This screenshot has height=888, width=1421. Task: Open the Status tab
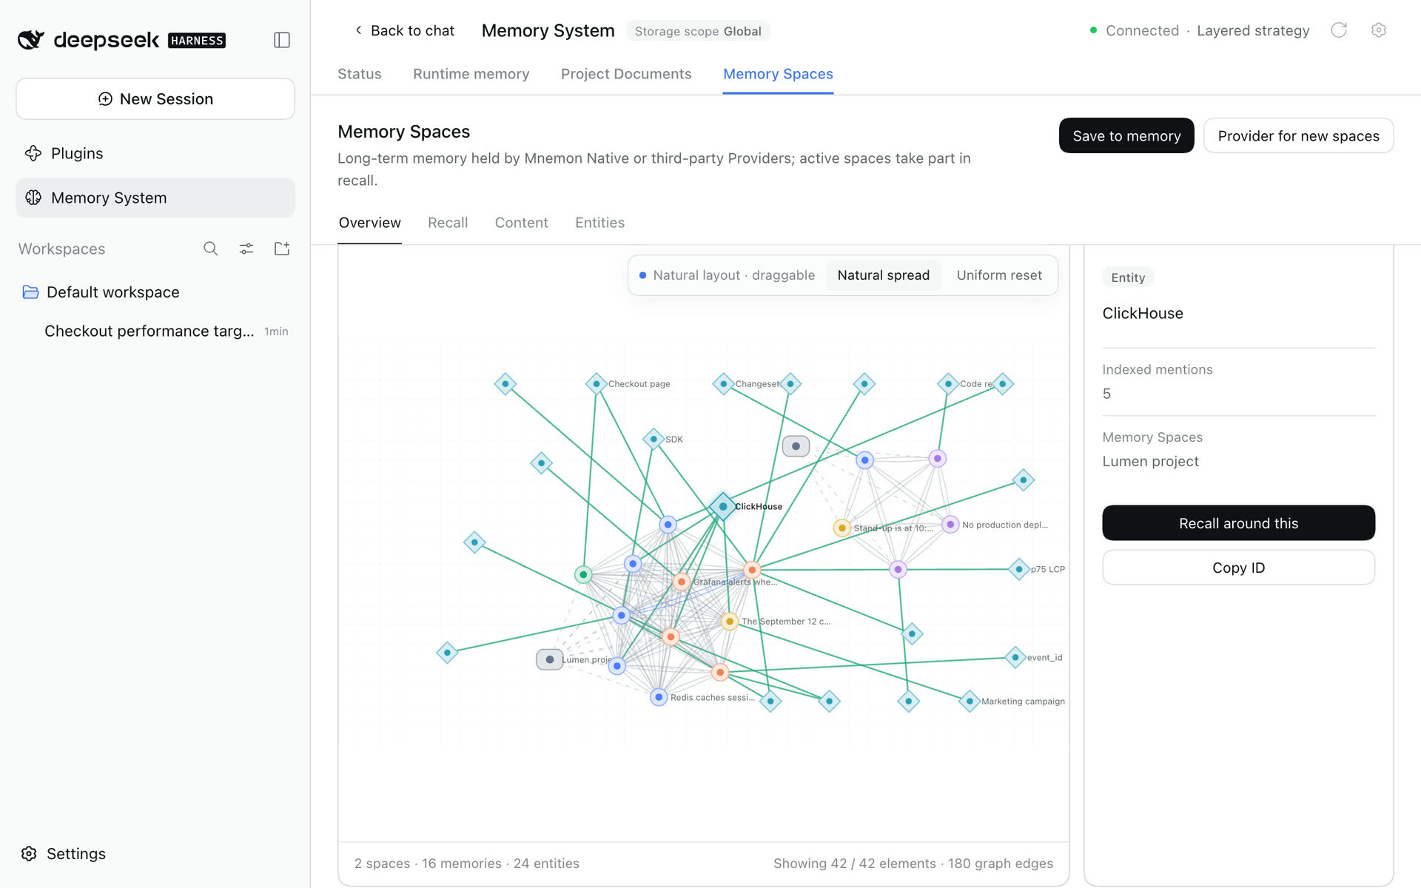coord(360,74)
